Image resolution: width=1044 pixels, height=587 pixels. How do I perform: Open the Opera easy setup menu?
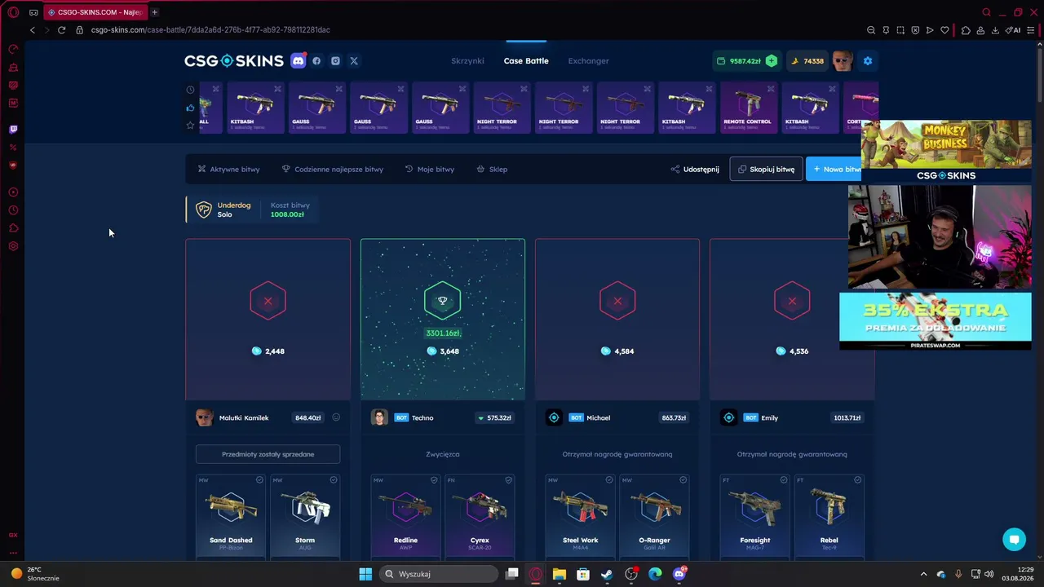(x=1033, y=30)
